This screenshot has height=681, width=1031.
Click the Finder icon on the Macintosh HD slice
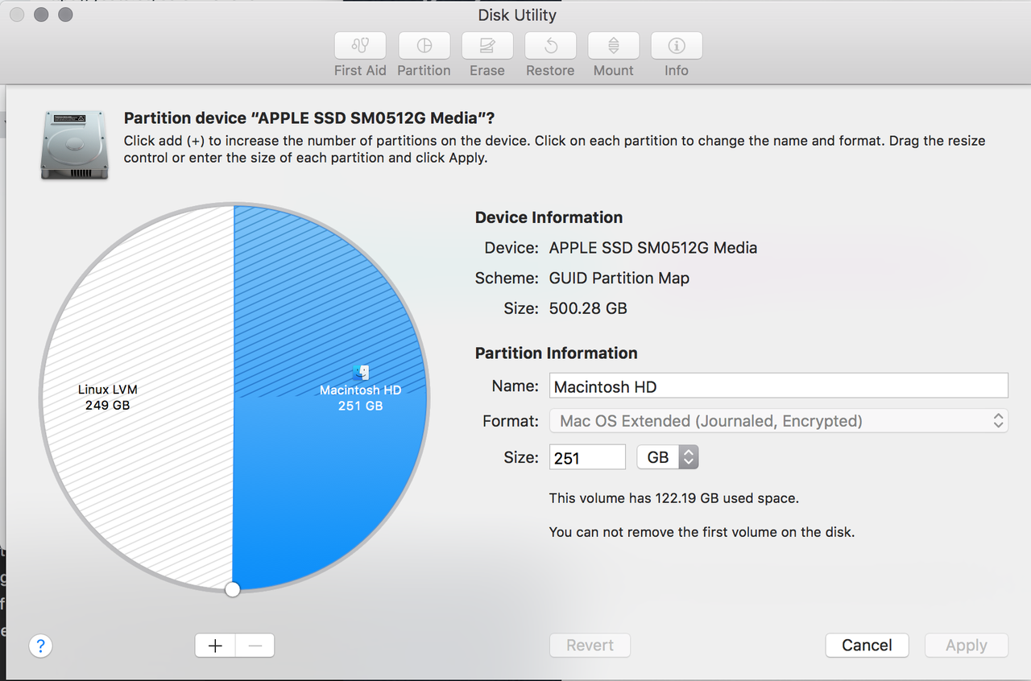tap(362, 372)
